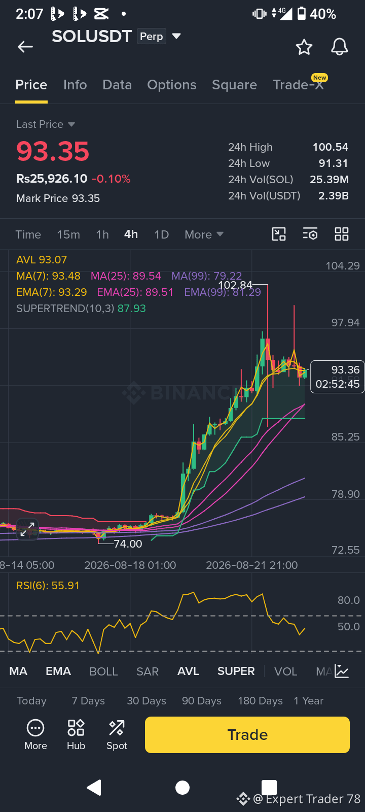This screenshot has height=812, width=365.
Task: Switch to the Price tab
Action: pos(31,85)
